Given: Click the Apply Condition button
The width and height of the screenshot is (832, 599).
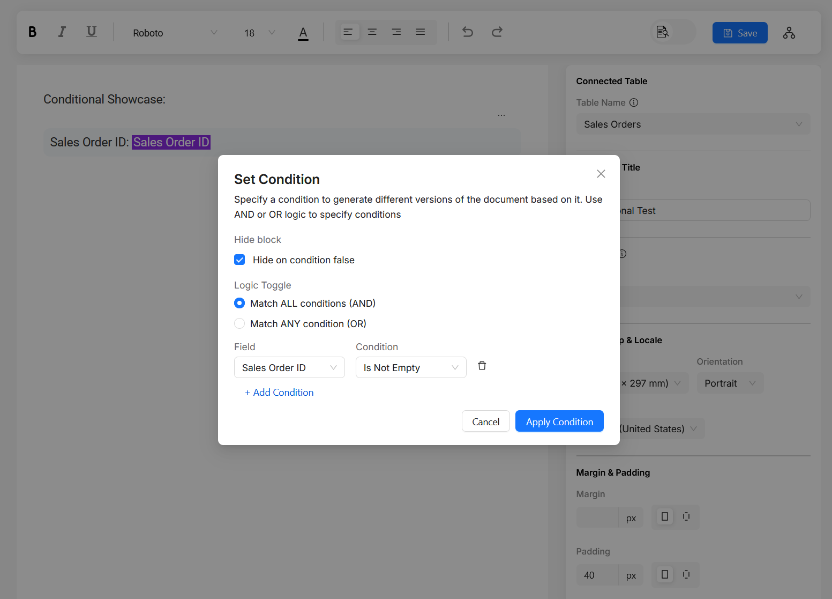Looking at the screenshot, I should [559, 421].
